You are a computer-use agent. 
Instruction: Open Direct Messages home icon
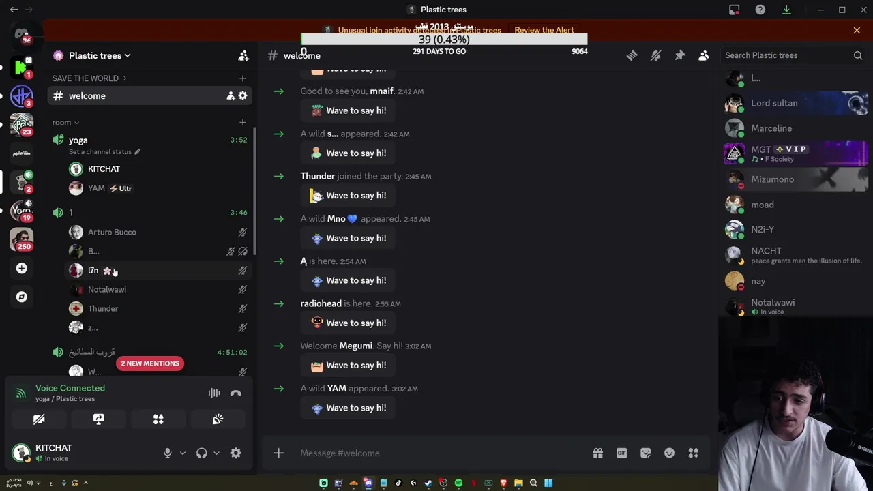pos(21,34)
